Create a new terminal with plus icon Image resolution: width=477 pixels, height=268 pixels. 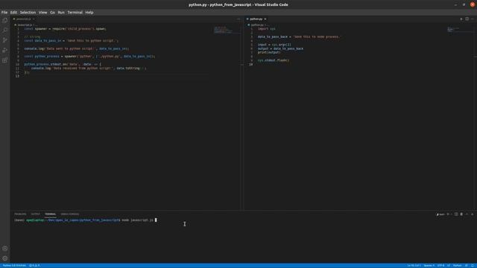pos(448,214)
